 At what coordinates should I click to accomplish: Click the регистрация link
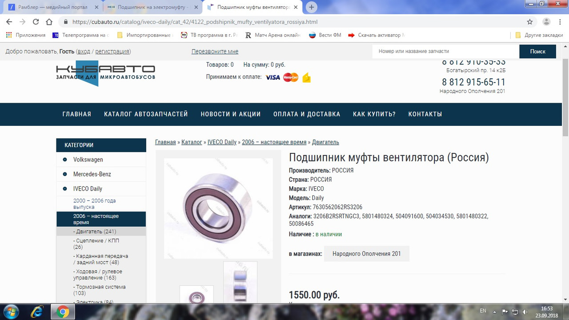point(112,51)
